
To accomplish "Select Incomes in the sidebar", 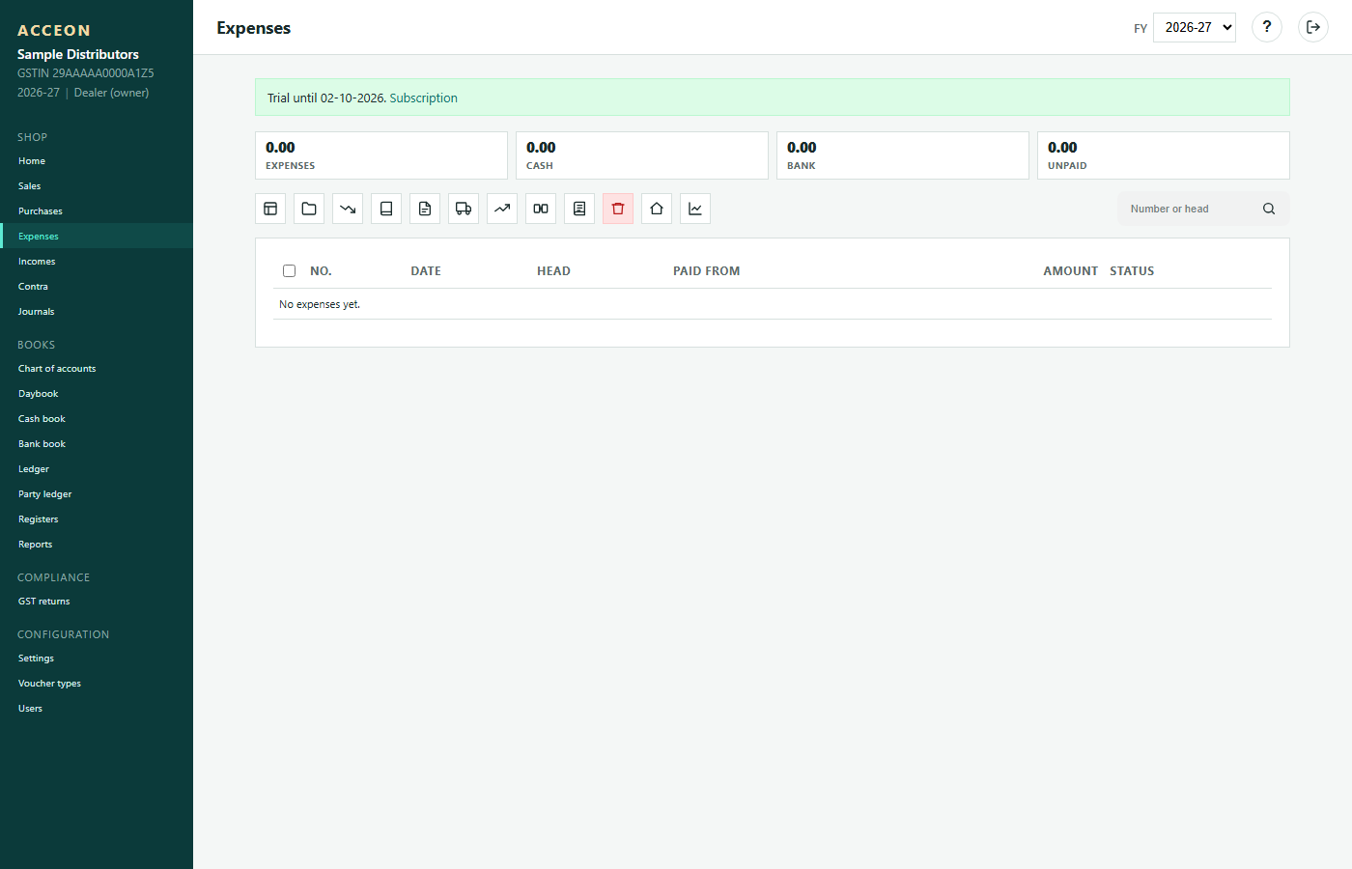I will point(97,262).
